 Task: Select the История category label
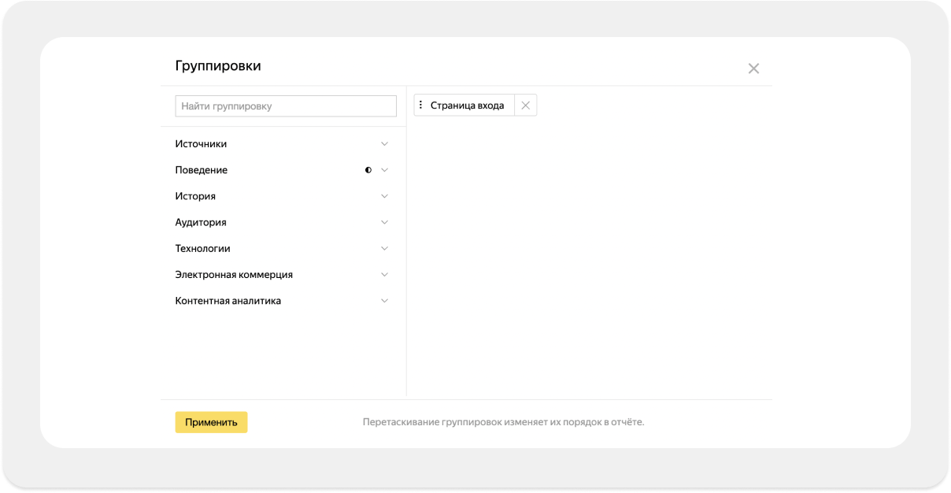[x=195, y=196]
